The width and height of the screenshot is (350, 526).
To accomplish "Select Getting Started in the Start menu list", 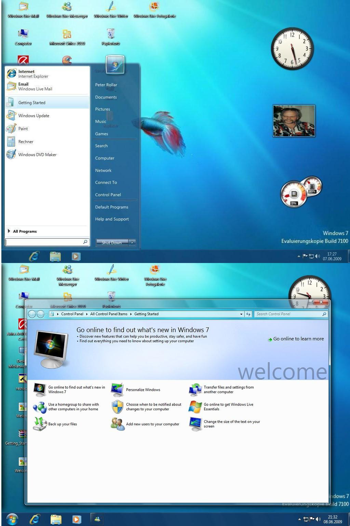I will coord(47,102).
